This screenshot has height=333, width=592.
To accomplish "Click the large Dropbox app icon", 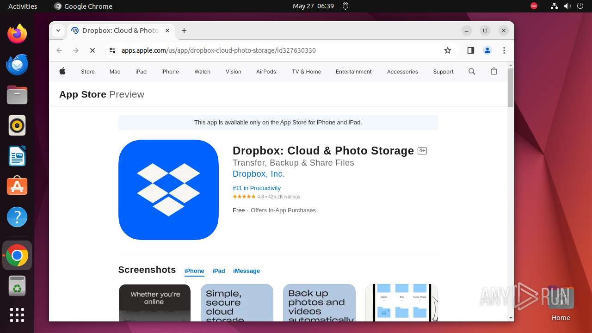I will [168, 190].
